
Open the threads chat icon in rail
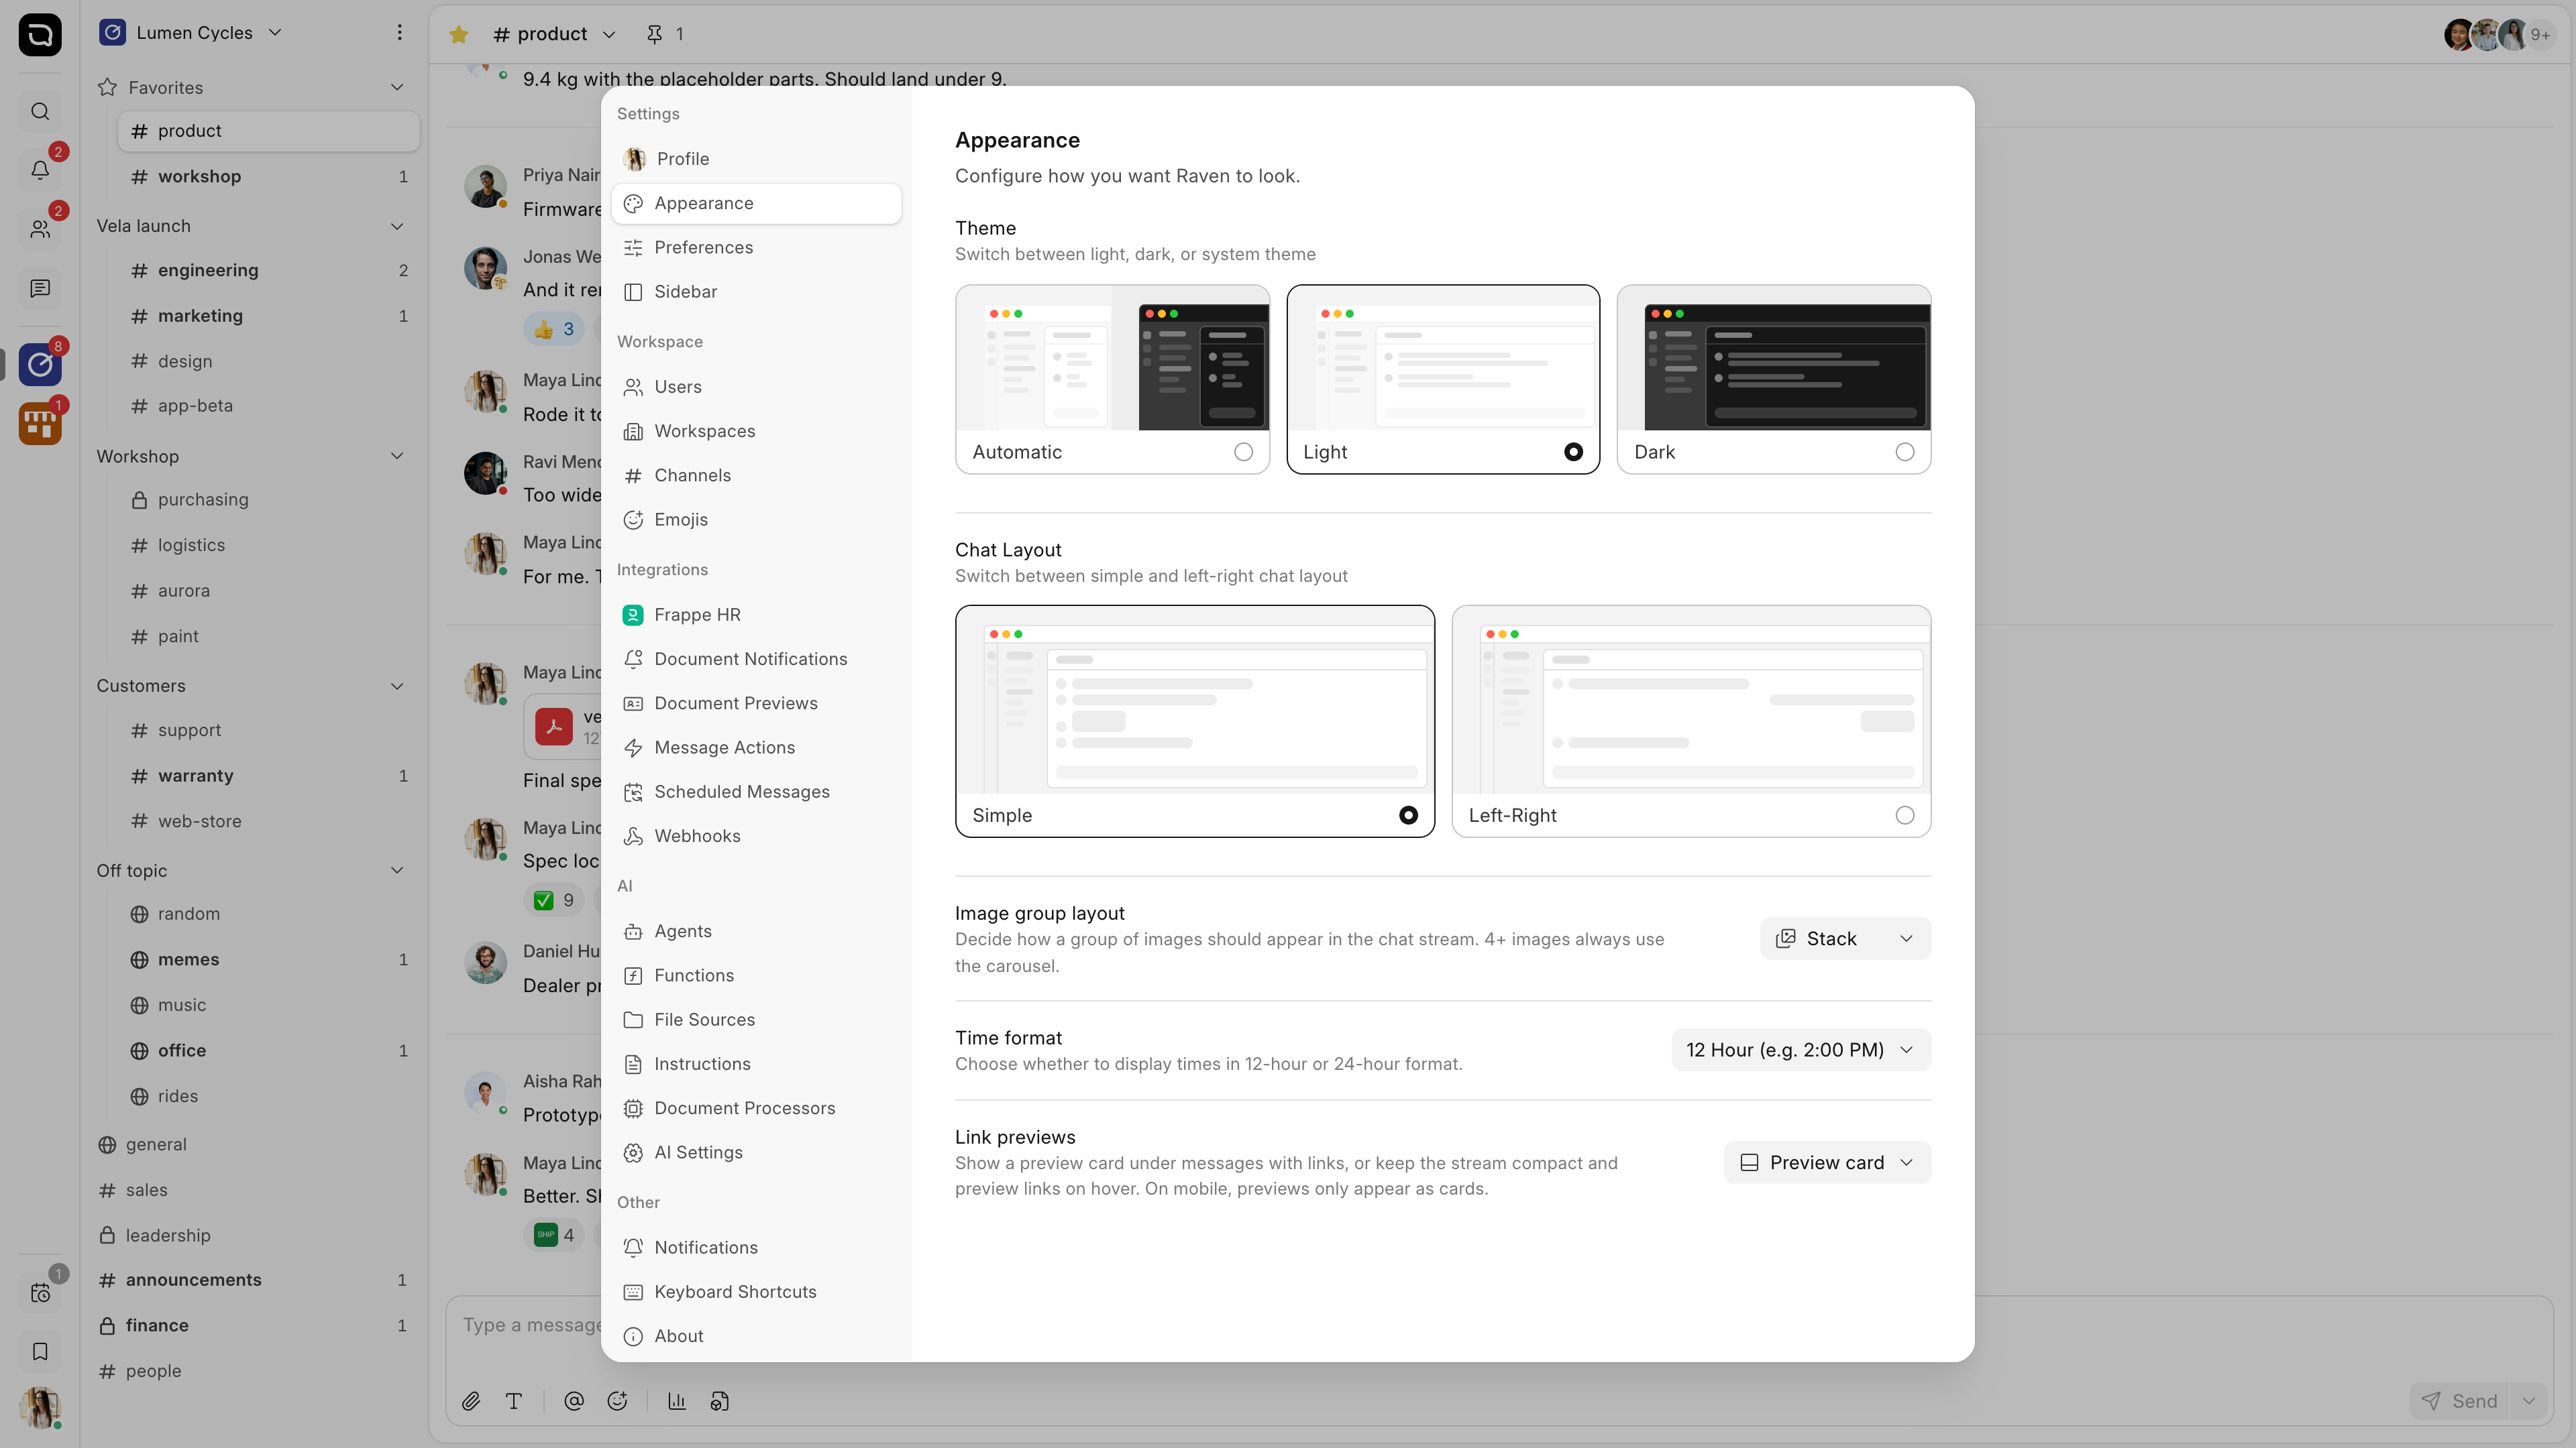(40, 288)
